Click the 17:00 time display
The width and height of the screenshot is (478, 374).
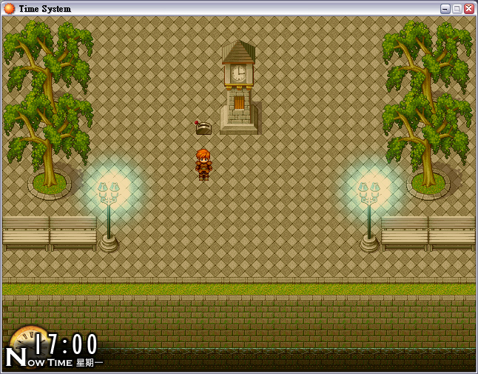[x=66, y=344]
